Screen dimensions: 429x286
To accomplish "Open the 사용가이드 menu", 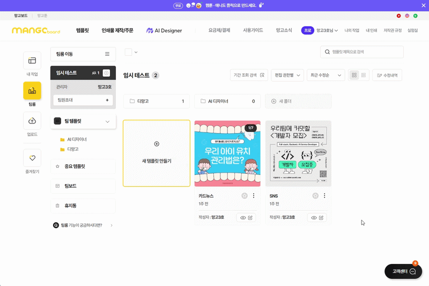I will [x=253, y=30].
